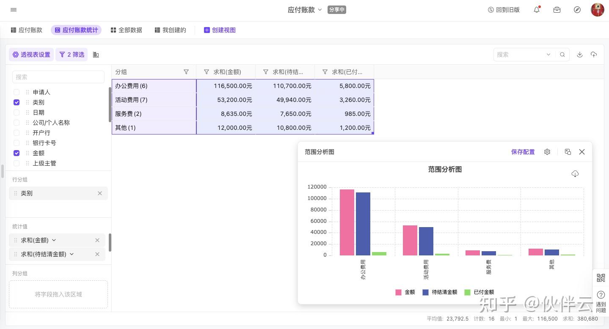Click the field list scrollbar
The height and width of the screenshot is (329, 609).
tap(110, 104)
